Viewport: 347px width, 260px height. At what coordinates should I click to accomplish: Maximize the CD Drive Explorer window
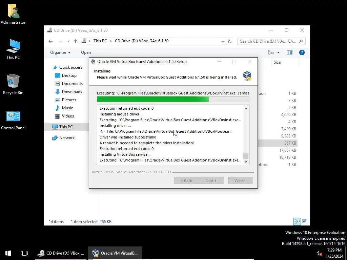[286, 30]
